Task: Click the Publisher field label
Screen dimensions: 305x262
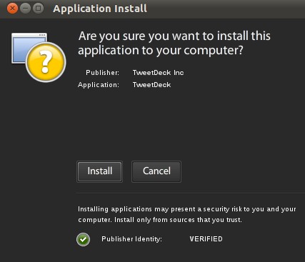Action: 103,73
